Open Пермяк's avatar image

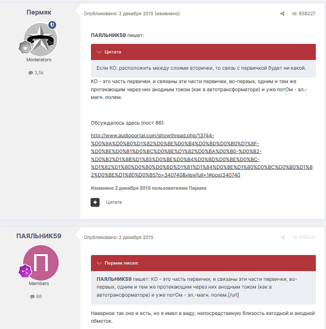(x=40, y=39)
